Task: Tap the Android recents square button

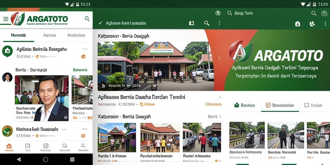Action: [x=72, y=159]
